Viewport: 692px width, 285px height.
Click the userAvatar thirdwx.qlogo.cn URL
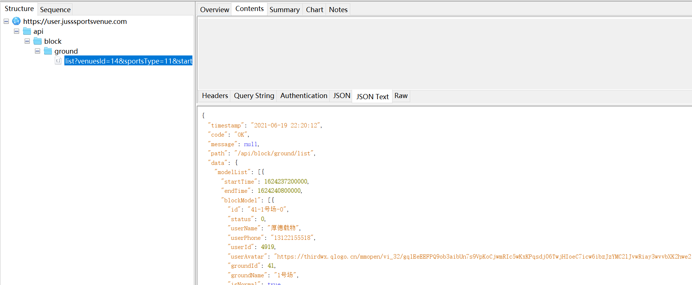click(483, 257)
